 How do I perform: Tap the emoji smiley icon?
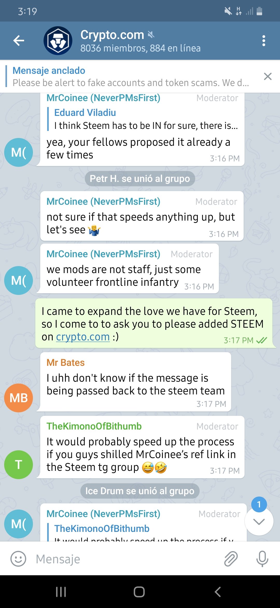pyautogui.click(x=18, y=559)
